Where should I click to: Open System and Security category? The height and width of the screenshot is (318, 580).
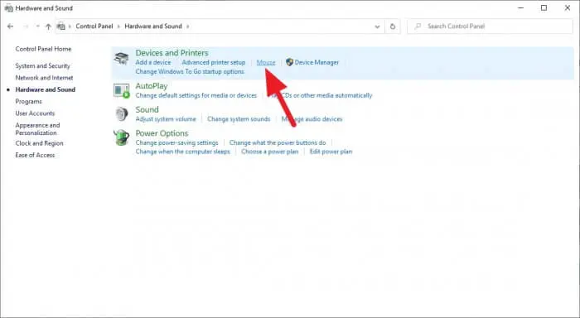click(x=42, y=65)
